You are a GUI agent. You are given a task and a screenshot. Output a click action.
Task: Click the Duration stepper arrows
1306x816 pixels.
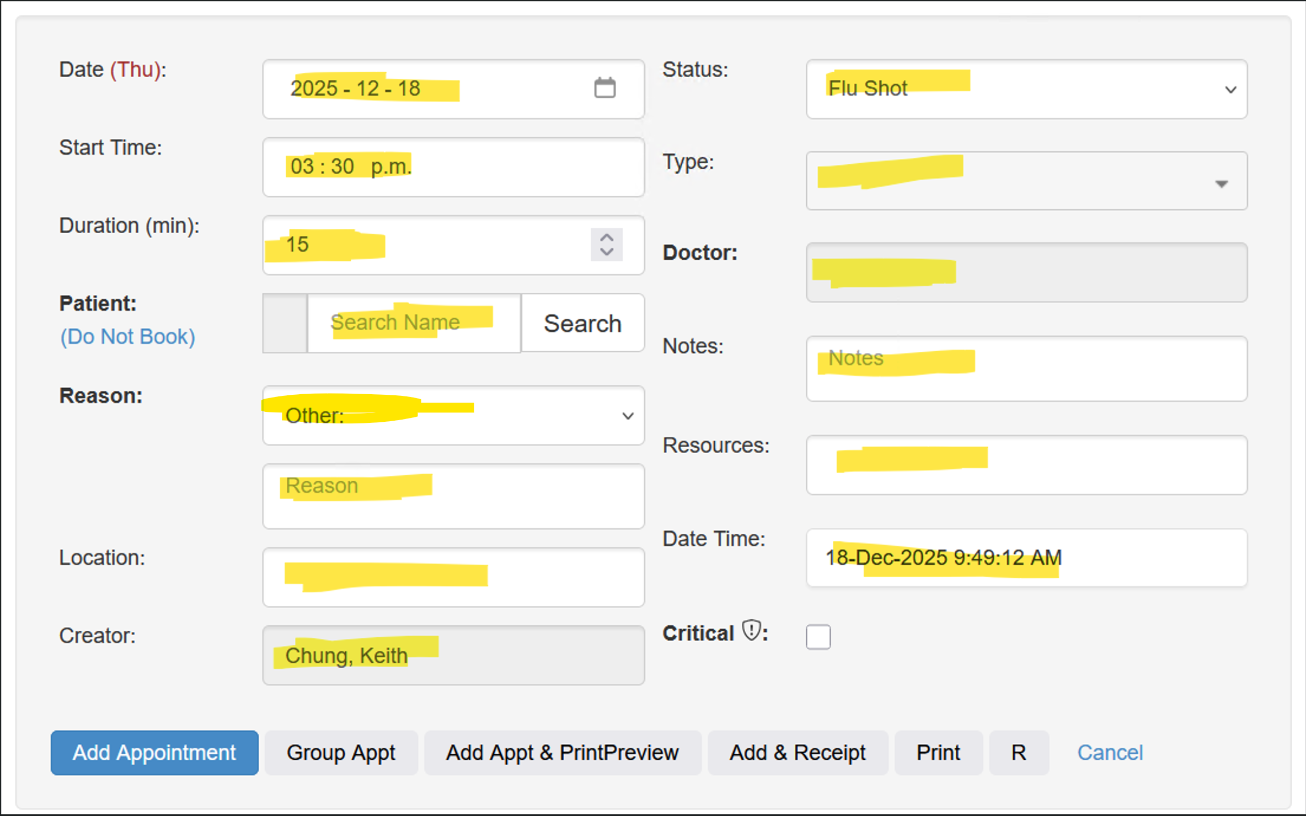point(607,244)
